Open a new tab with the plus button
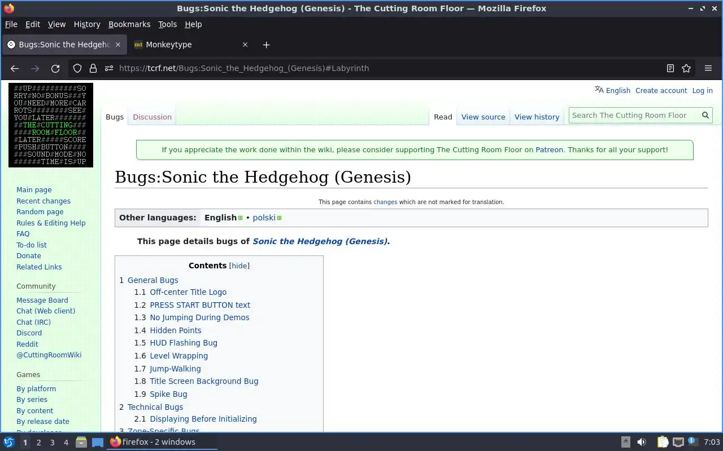This screenshot has width=723, height=451. click(x=266, y=45)
